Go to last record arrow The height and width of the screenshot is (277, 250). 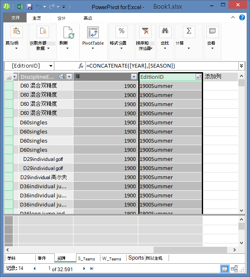pos(92,269)
